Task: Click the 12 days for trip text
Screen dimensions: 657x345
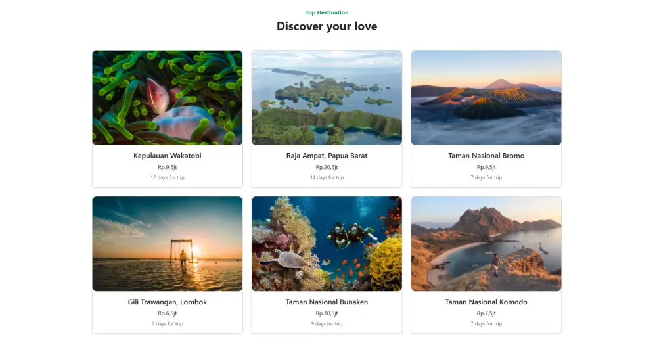Action: coord(167,177)
